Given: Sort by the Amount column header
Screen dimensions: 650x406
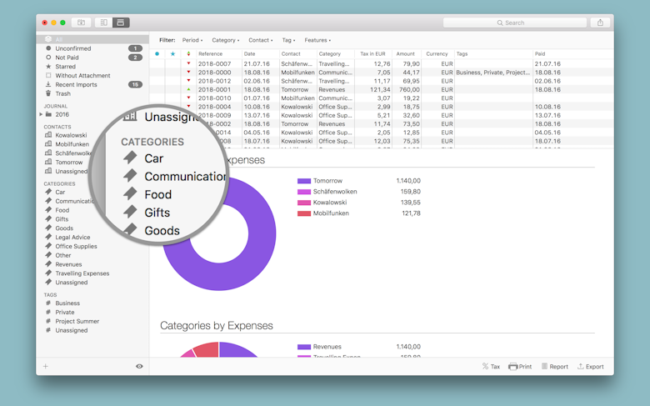Looking at the screenshot, I should [407, 54].
